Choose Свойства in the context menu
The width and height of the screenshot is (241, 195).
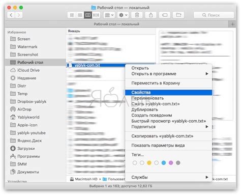pos(168,93)
